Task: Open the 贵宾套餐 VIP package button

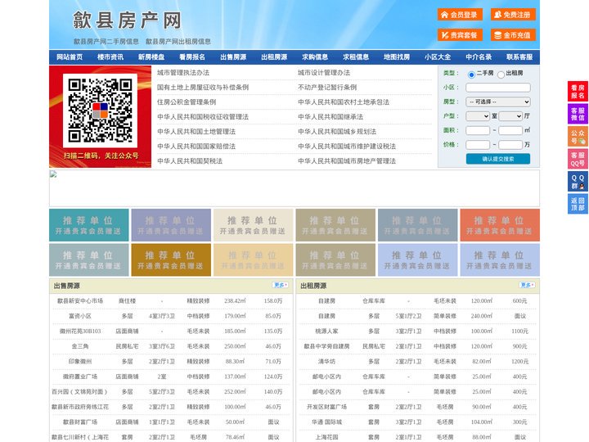Action: (x=460, y=35)
